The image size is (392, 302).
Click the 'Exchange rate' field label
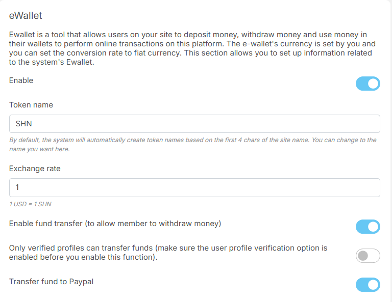coord(35,169)
